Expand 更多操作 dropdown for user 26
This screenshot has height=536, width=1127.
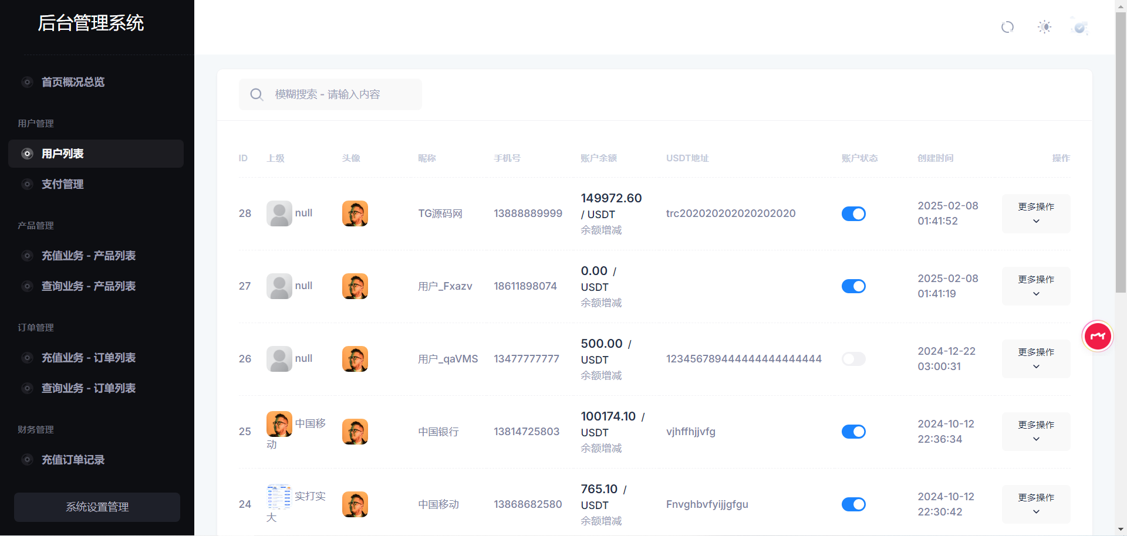pos(1035,359)
